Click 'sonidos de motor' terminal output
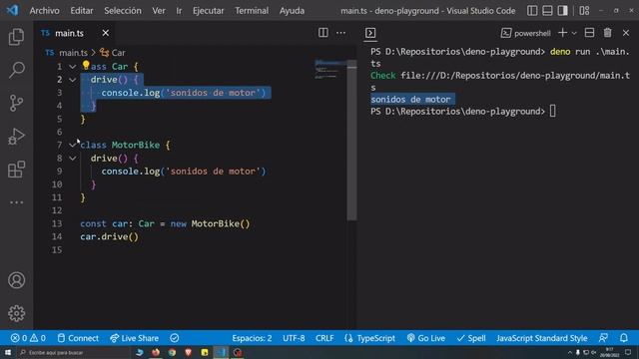 pos(410,100)
